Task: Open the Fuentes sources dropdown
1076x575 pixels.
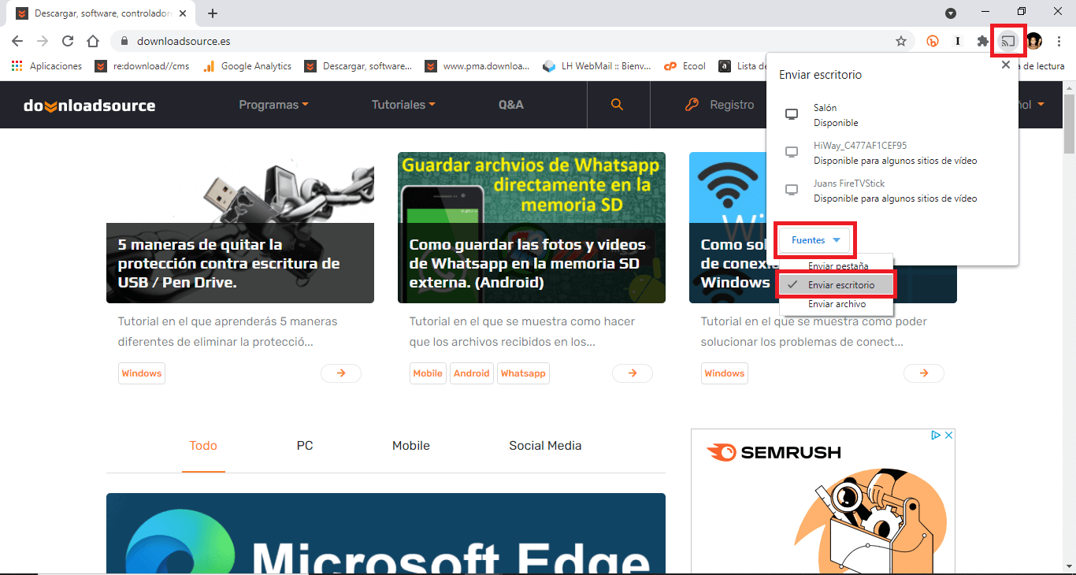Action: coord(816,240)
